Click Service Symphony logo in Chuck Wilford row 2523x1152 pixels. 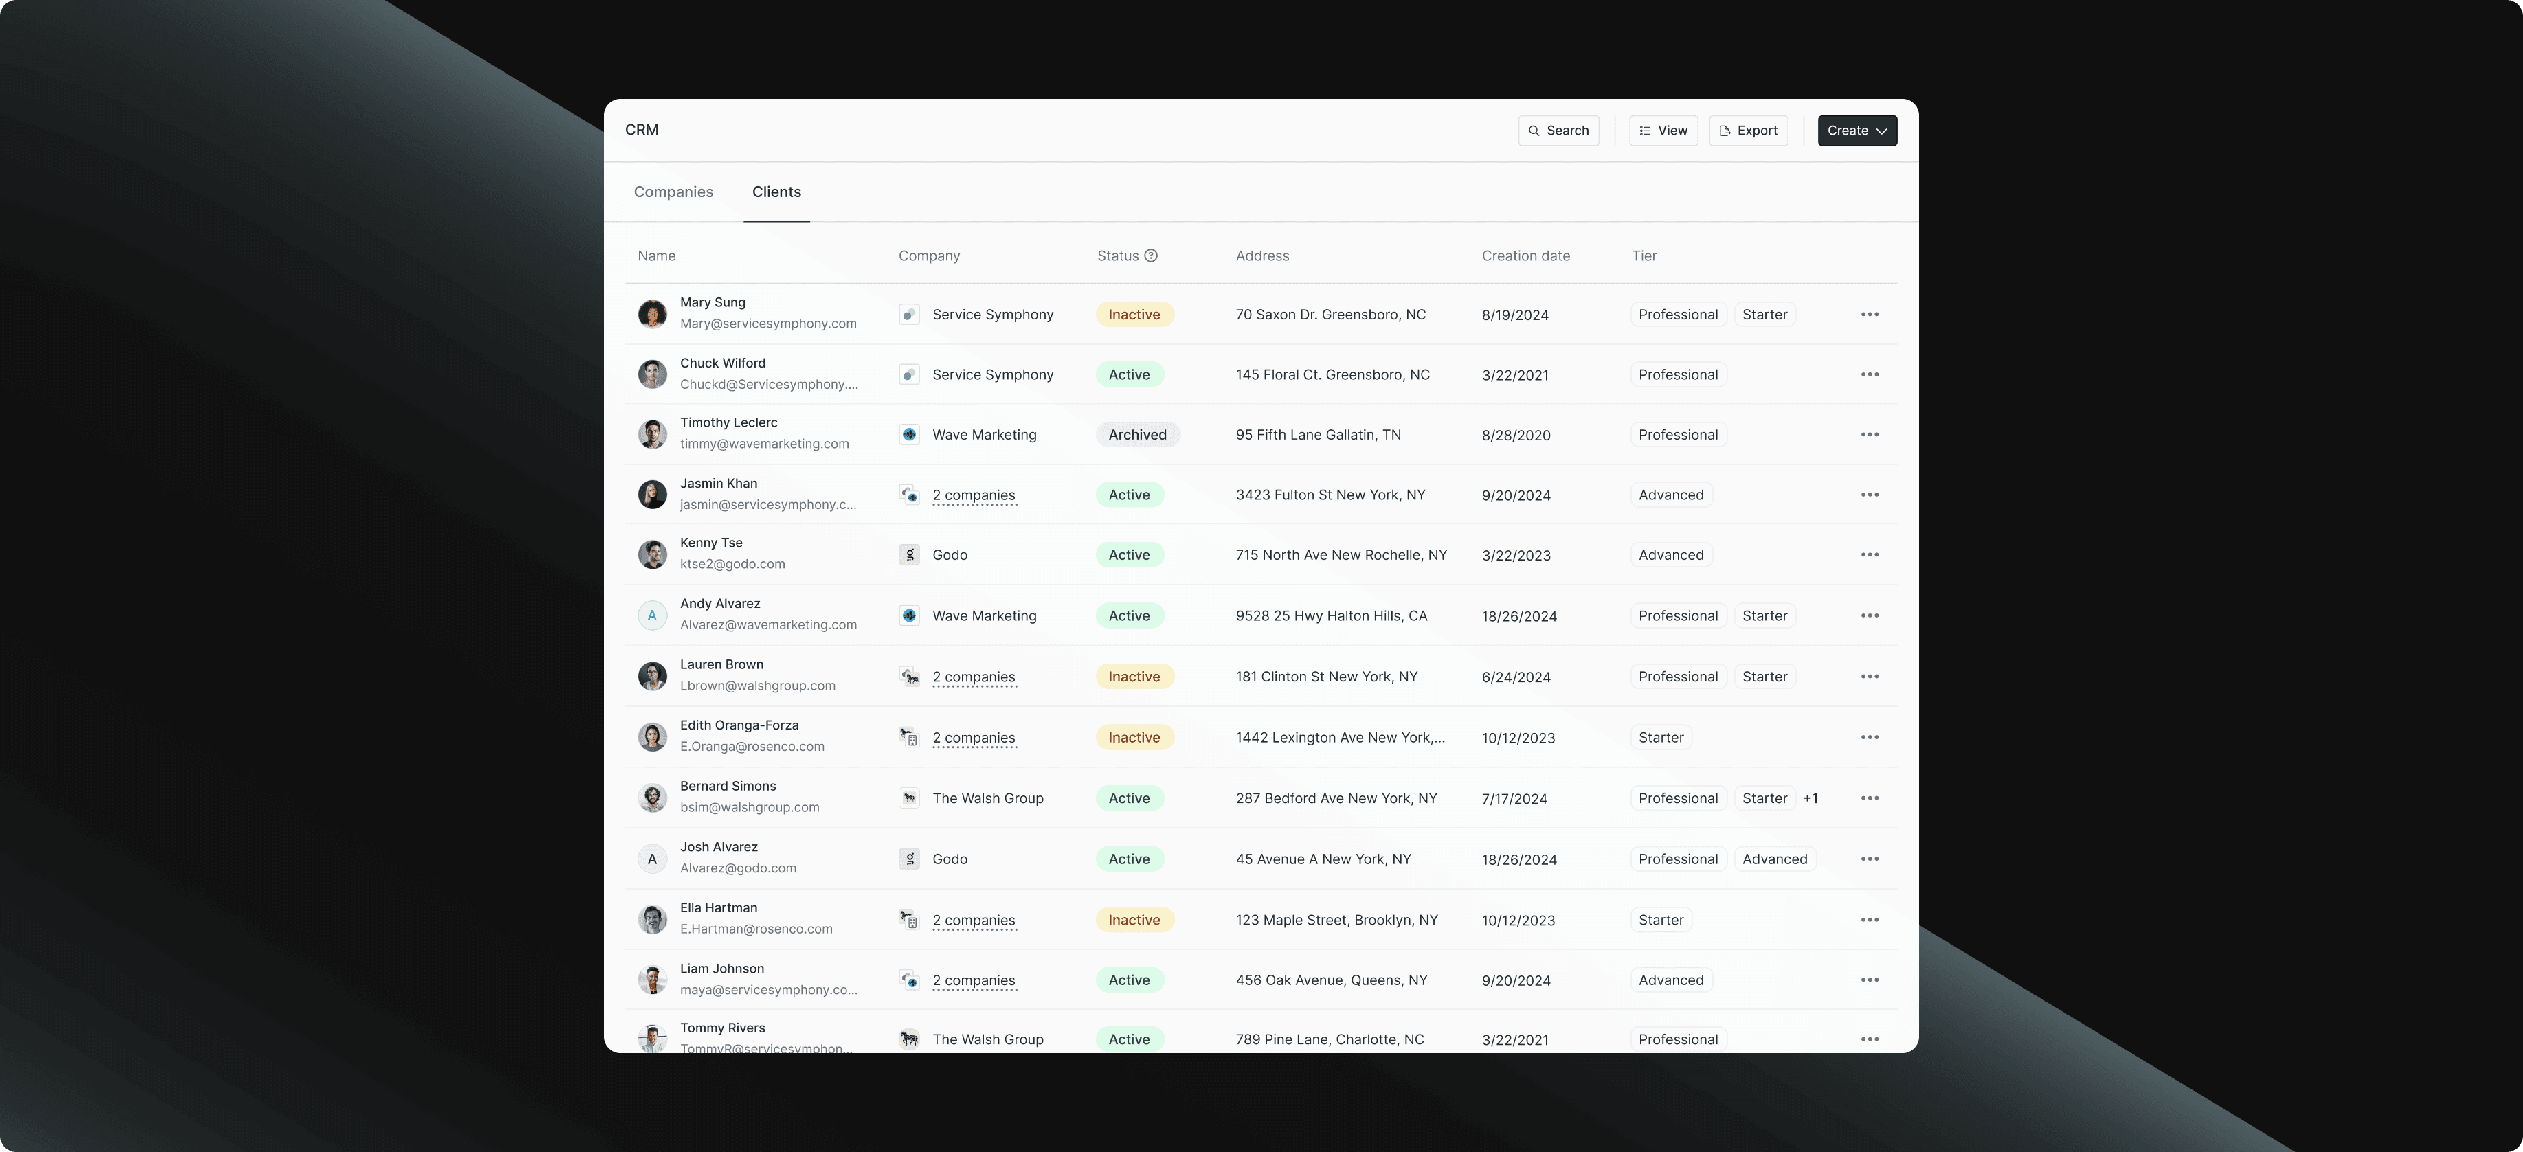click(909, 374)
